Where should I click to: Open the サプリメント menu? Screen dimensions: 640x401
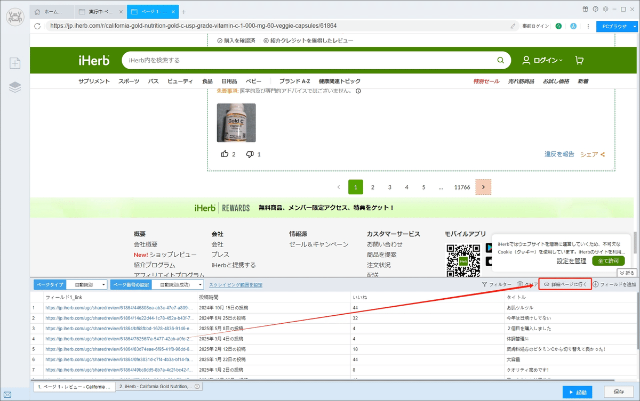coord(94,81)
